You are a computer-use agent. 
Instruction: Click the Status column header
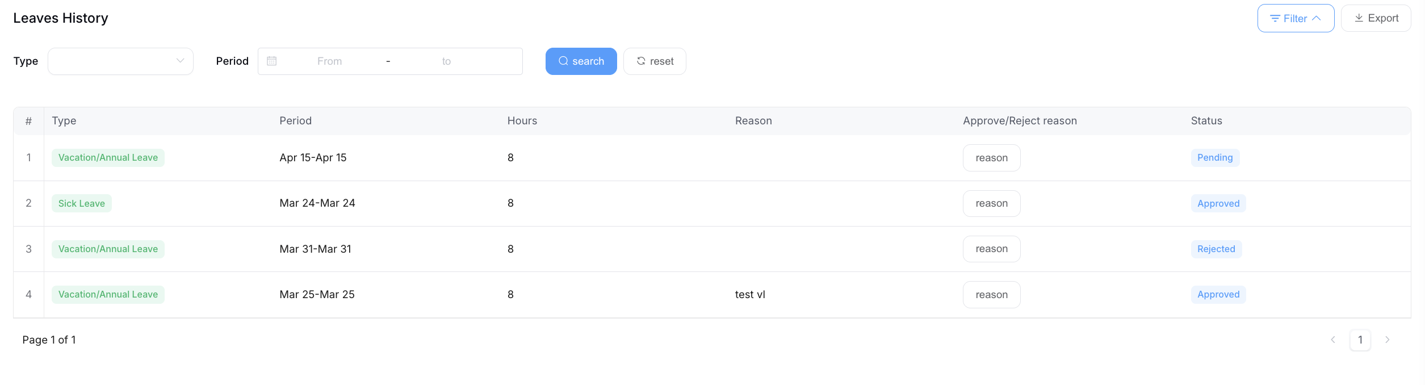1206,121
